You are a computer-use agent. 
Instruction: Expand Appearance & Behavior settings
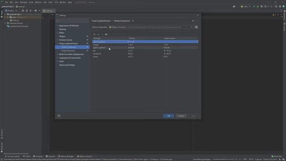click(x=58, y=26)
